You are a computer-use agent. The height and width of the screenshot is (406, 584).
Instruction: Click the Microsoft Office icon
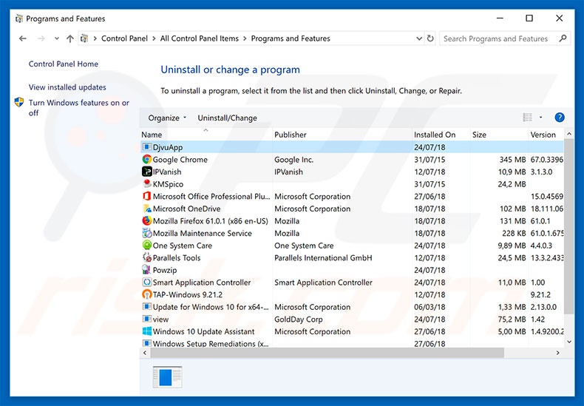[x=147, y=196]
